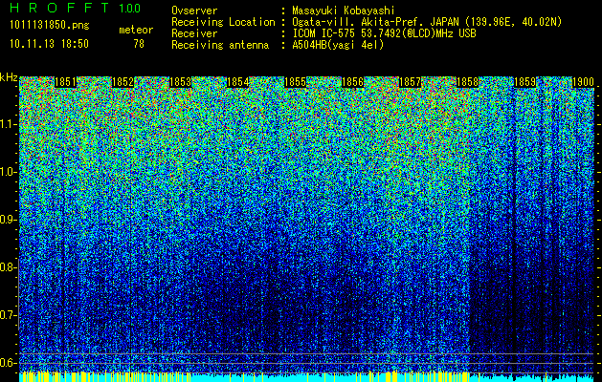Click the 1857 time marker
602x382 pixels.
[411, 82]
